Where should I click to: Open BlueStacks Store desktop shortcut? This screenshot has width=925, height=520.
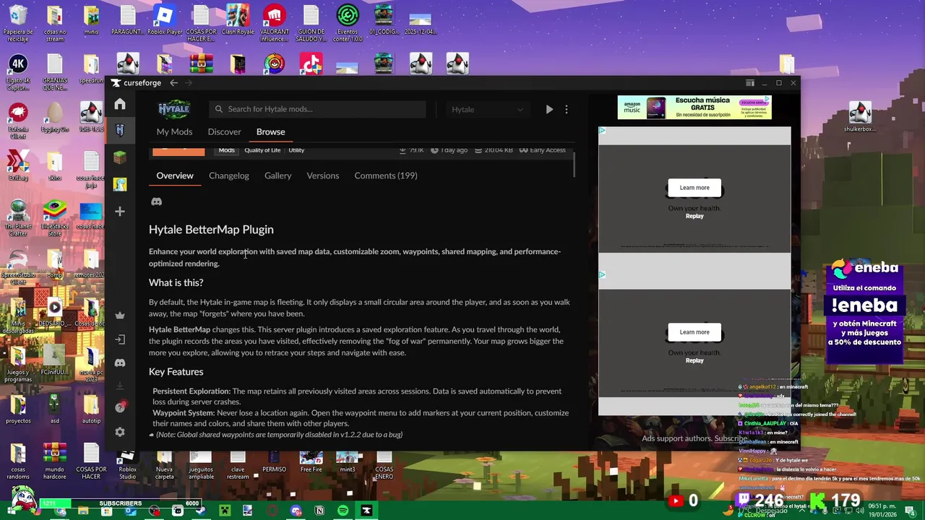tap(54, 219)
